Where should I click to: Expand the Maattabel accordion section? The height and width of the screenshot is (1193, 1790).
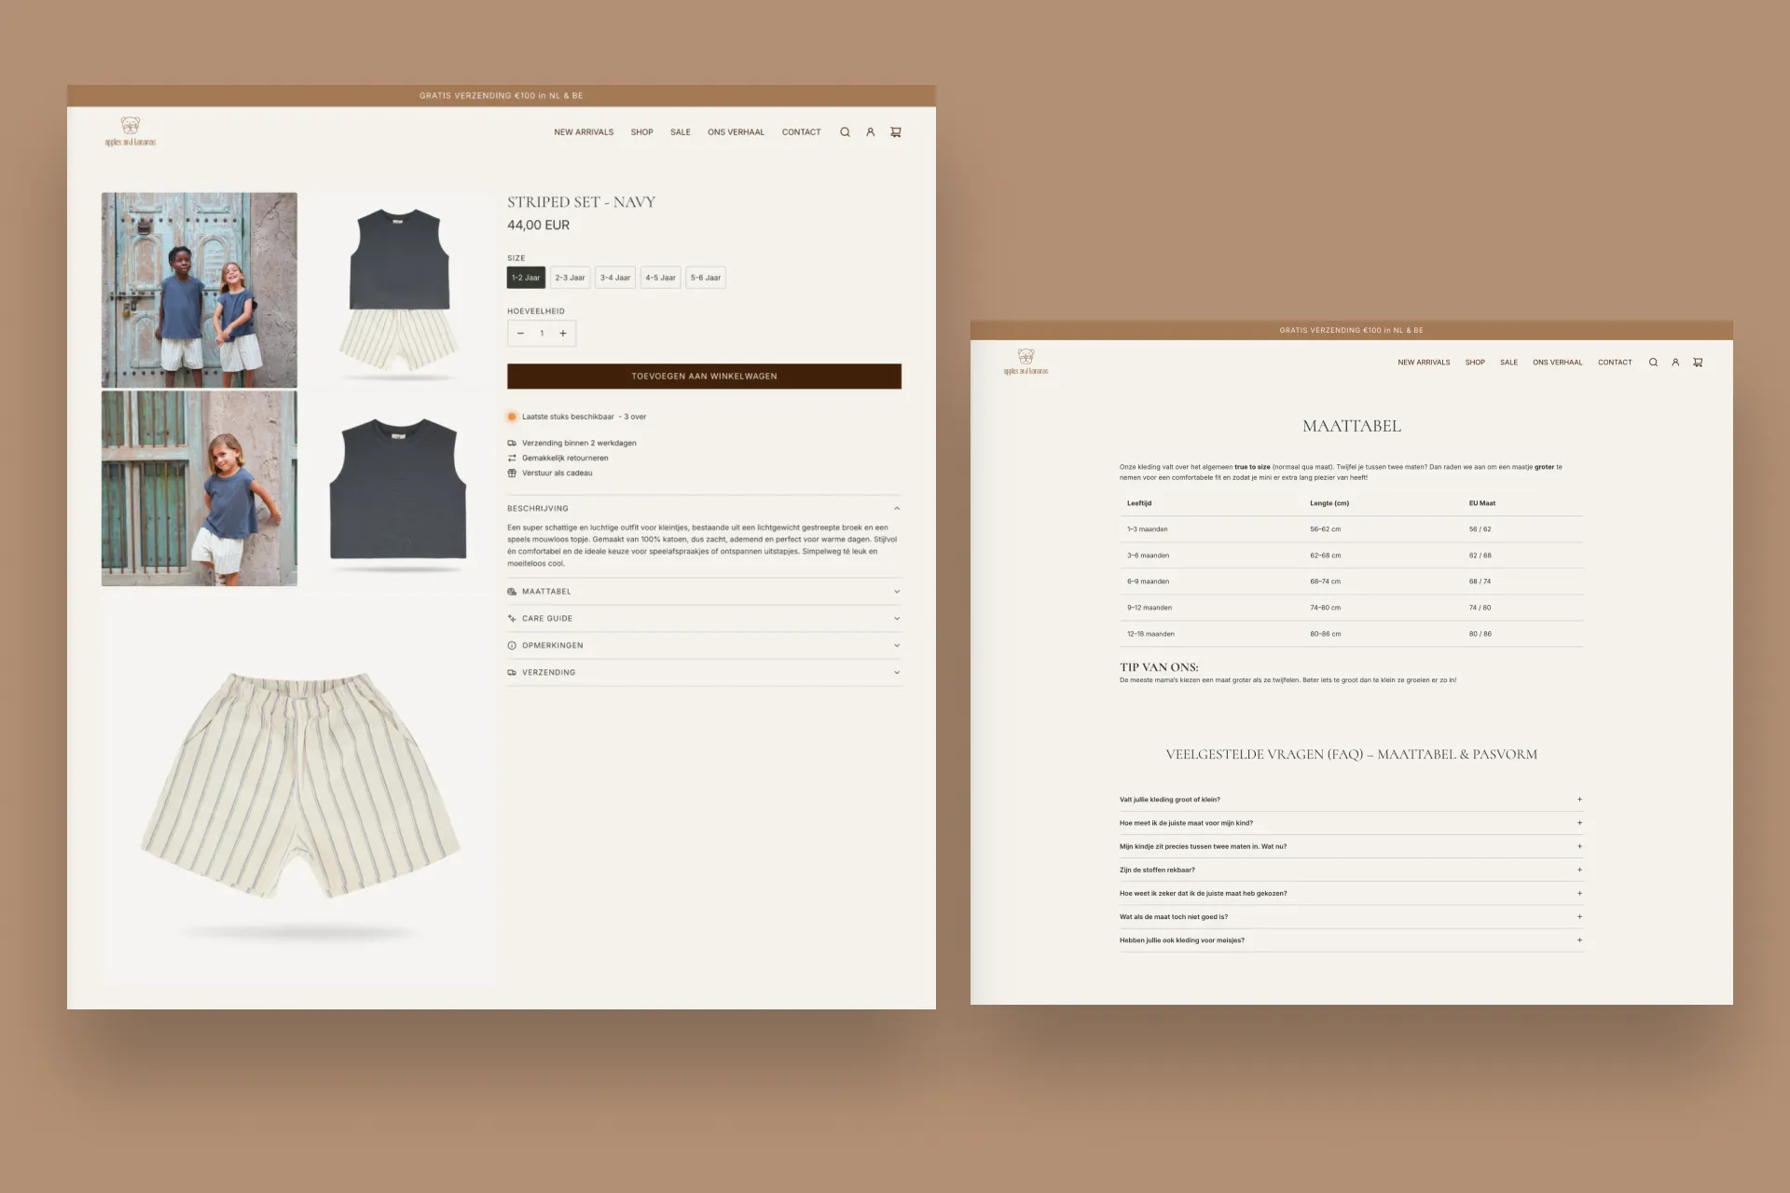[704, 592]
